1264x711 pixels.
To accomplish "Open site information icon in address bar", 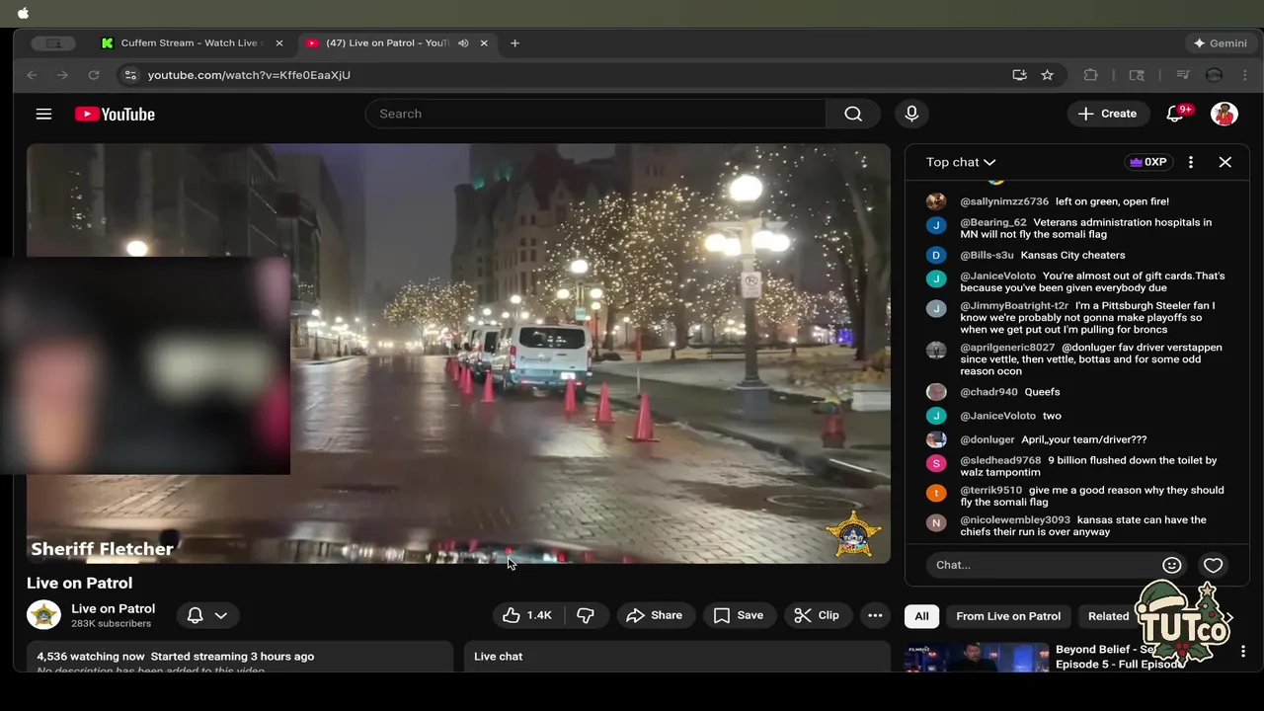I will pyautogui.click(x=130, y=75).
